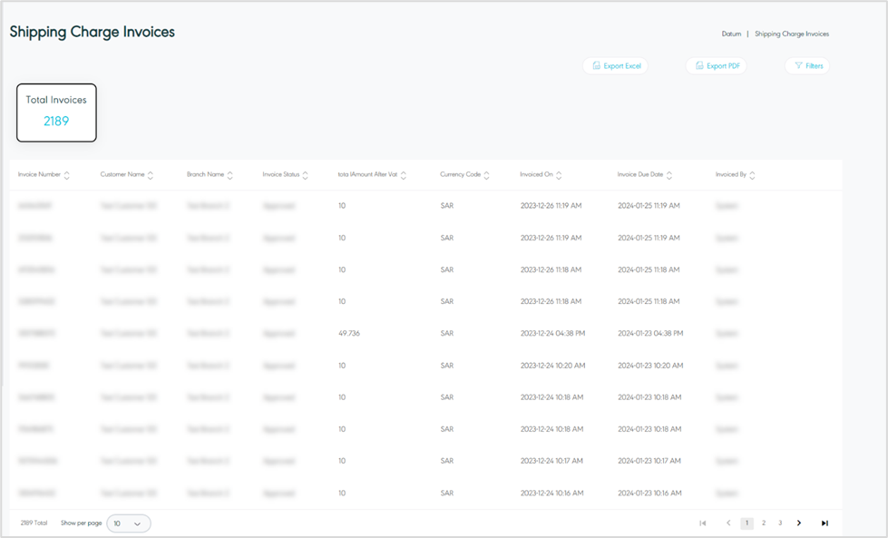This screenshot has width=888, height=538.
Task: Sort by Currency Code column
Action: 487,175
